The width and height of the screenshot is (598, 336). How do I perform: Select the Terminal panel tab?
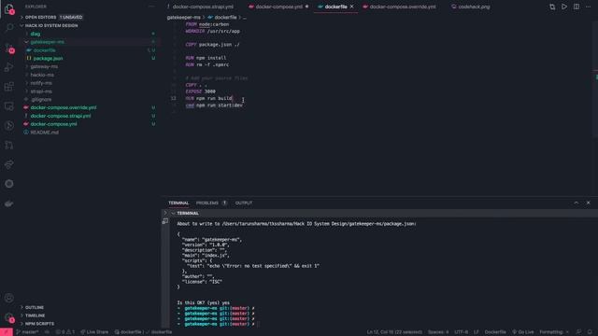tap(178, 203)
